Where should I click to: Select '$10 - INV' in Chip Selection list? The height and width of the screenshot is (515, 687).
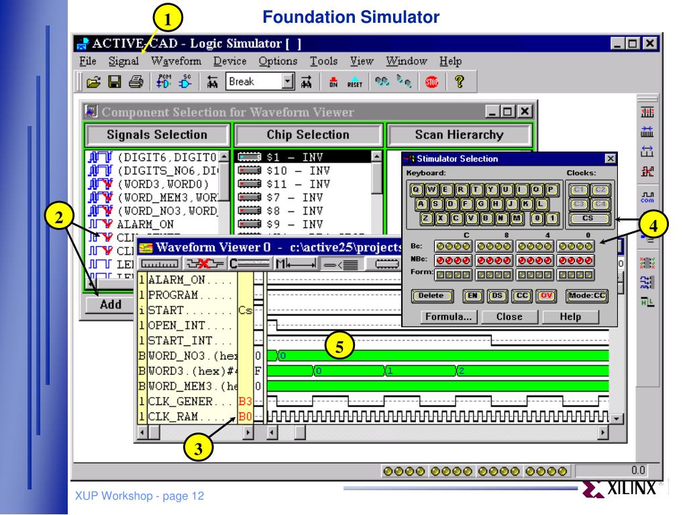click(x=298, y=171)
